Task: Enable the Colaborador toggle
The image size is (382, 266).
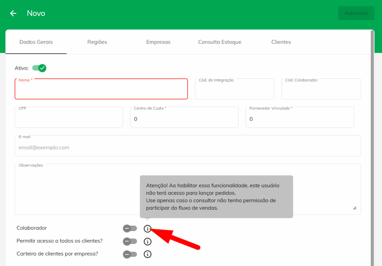Action: point(130,228)
